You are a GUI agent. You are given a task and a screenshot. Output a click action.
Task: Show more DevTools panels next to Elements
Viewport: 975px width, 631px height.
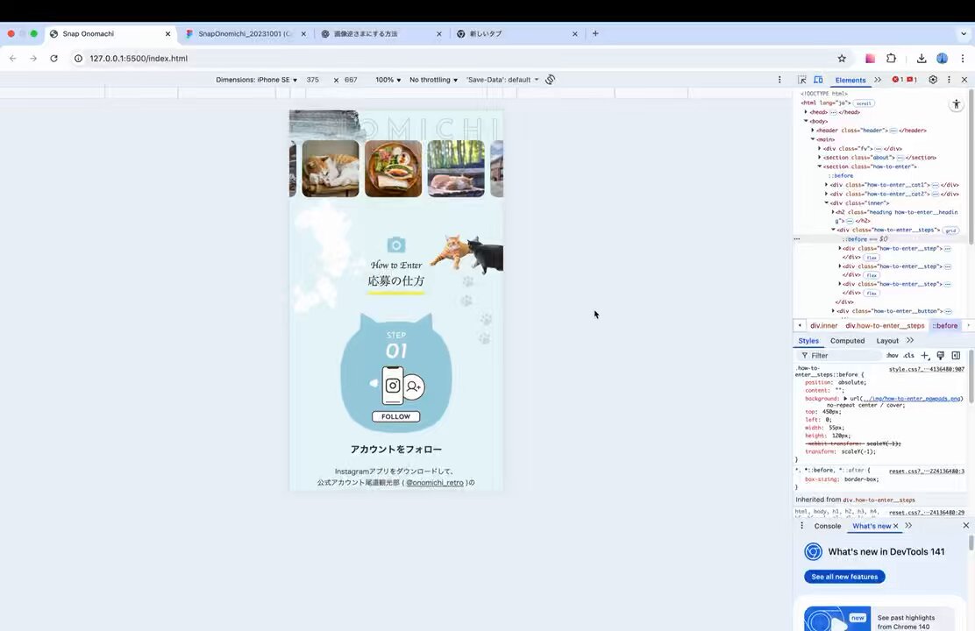[x=878, y=80]
